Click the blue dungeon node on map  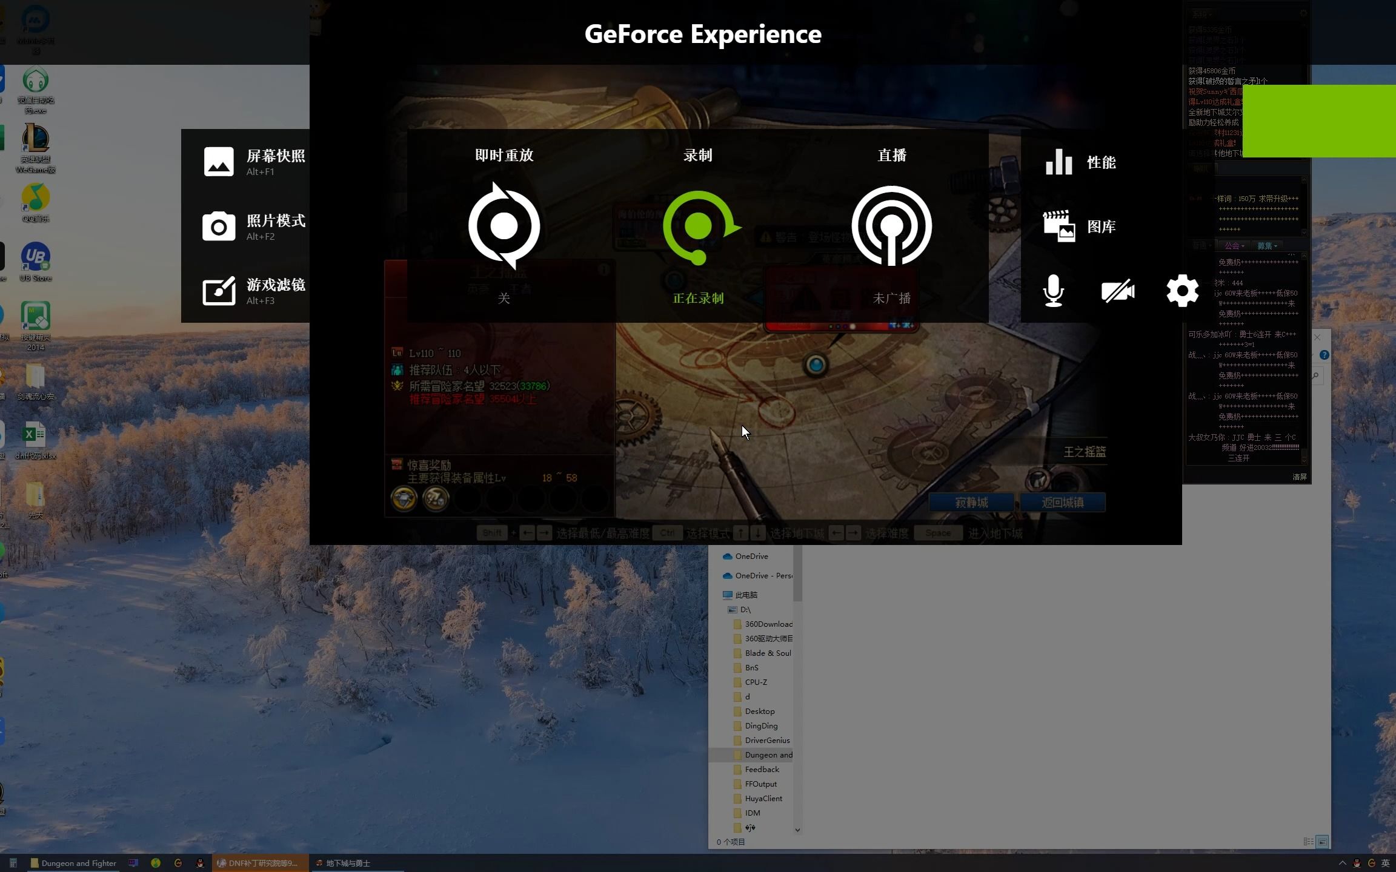pyautogui.click(x=816, y=365)
